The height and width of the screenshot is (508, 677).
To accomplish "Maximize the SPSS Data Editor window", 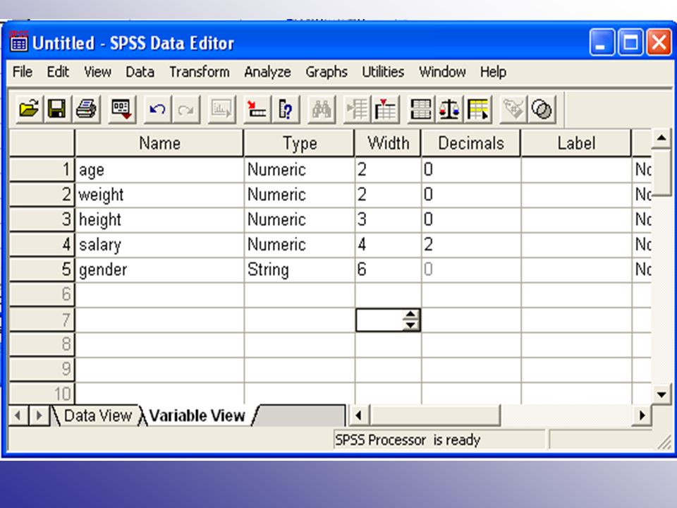I will click(x=630, y=42).
